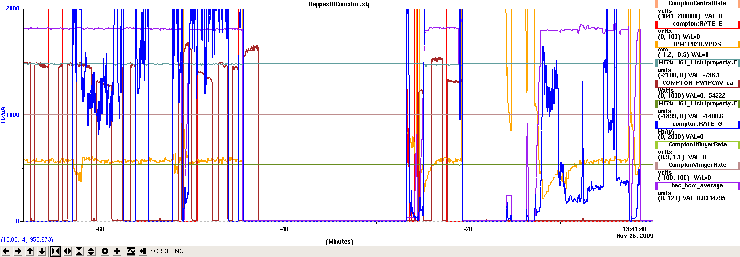Shift the plot down with the down arrow
740x257 pixels.
[x=42, y=251]
